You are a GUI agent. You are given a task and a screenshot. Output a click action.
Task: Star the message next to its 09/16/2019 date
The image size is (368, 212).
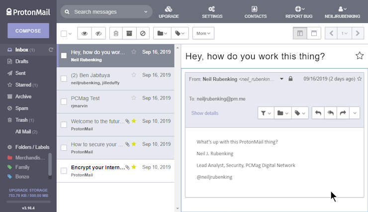(360, 79)
